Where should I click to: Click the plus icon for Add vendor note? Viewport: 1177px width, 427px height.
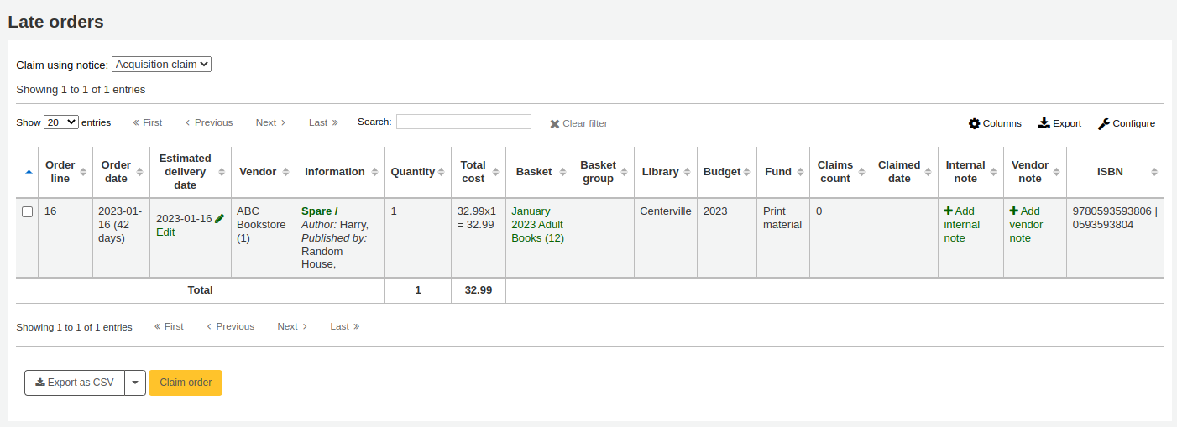[x=1013, y=211]
